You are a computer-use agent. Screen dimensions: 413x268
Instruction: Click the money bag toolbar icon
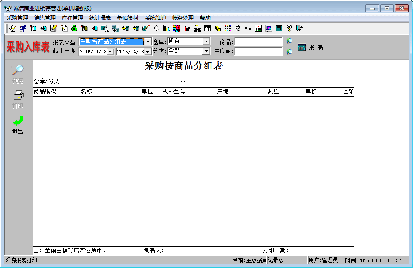click(x=74, y=28)
